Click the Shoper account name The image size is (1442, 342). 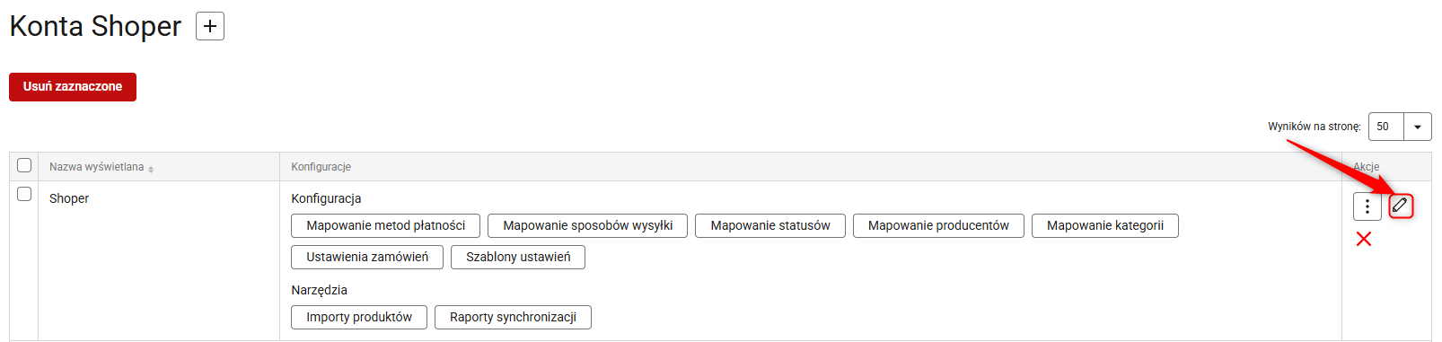point(69,198)
